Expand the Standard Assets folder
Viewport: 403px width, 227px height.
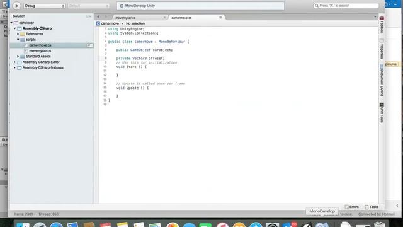click(x=18, y=56)
